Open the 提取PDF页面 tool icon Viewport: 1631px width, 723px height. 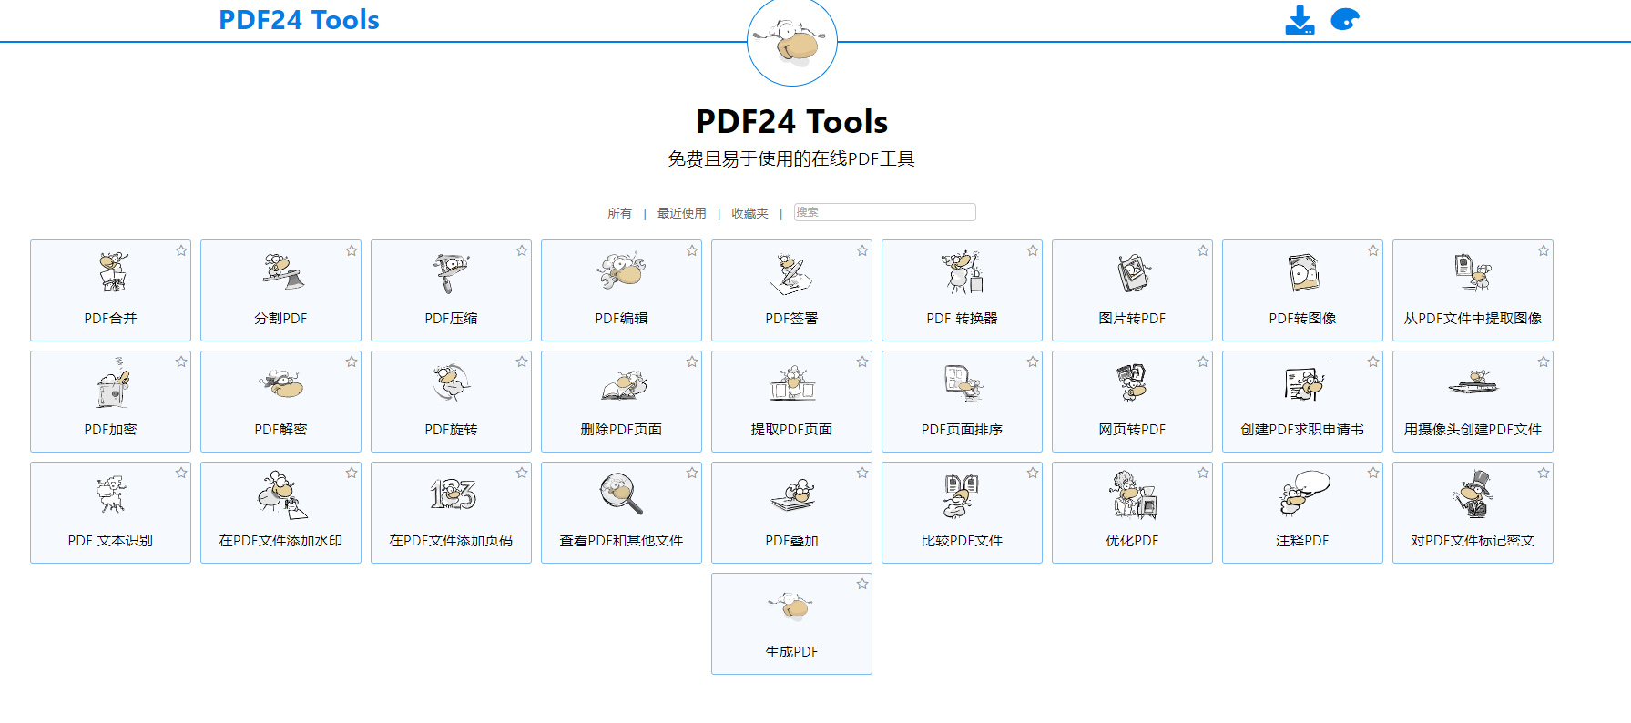(x=792, y=383)
